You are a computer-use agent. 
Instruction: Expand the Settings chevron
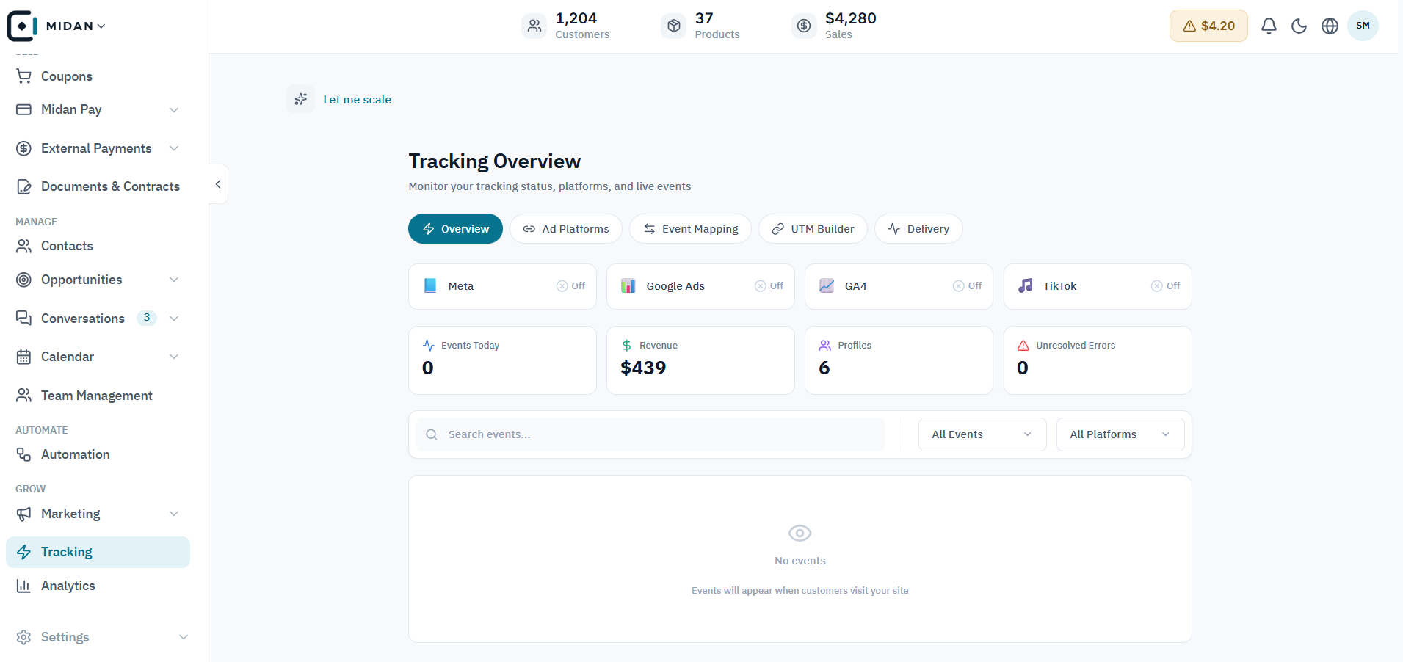pyautogui.click(x=184, y=637)
